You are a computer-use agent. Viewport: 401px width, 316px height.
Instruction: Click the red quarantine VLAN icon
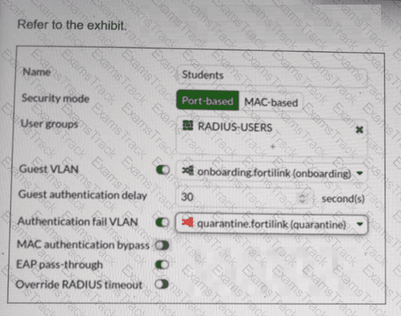click(187, 222)
